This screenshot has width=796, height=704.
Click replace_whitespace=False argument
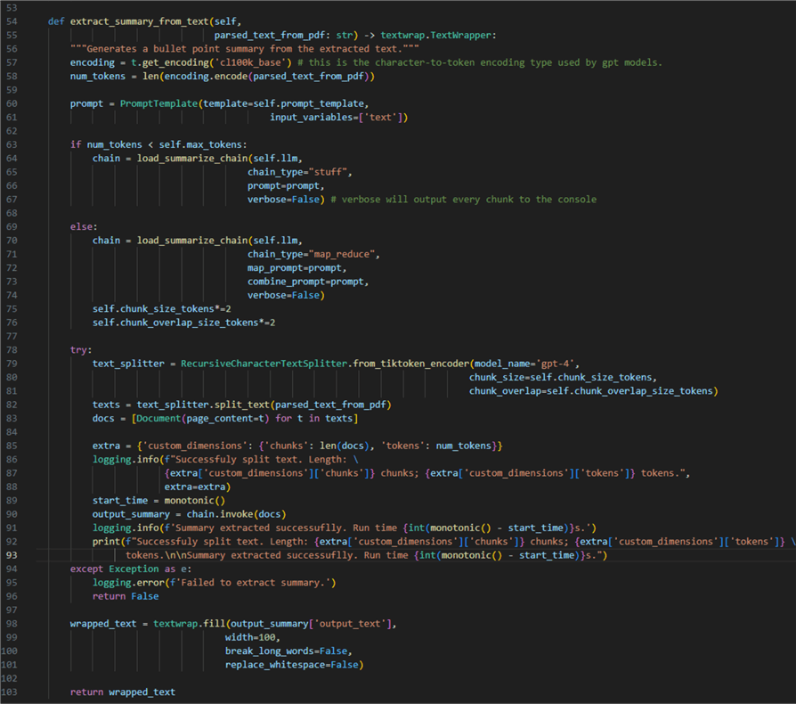point(292,665)
